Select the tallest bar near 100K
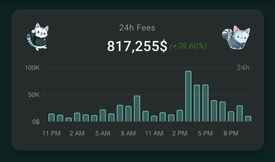The height and width of the screenshot is (162, 275). (188, 96)
